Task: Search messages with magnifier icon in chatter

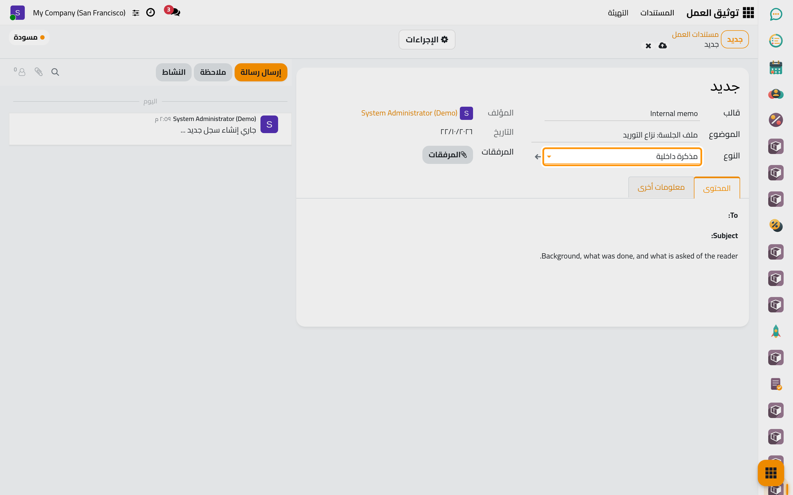Action: point(55,72)
